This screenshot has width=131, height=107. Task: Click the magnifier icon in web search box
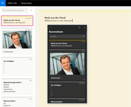pos(3,10)
